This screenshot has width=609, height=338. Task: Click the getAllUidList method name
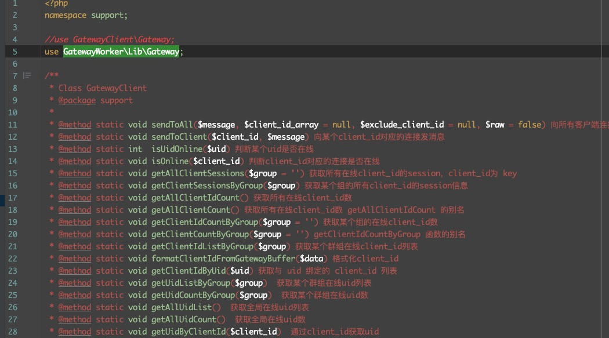[x=182, y=307]
